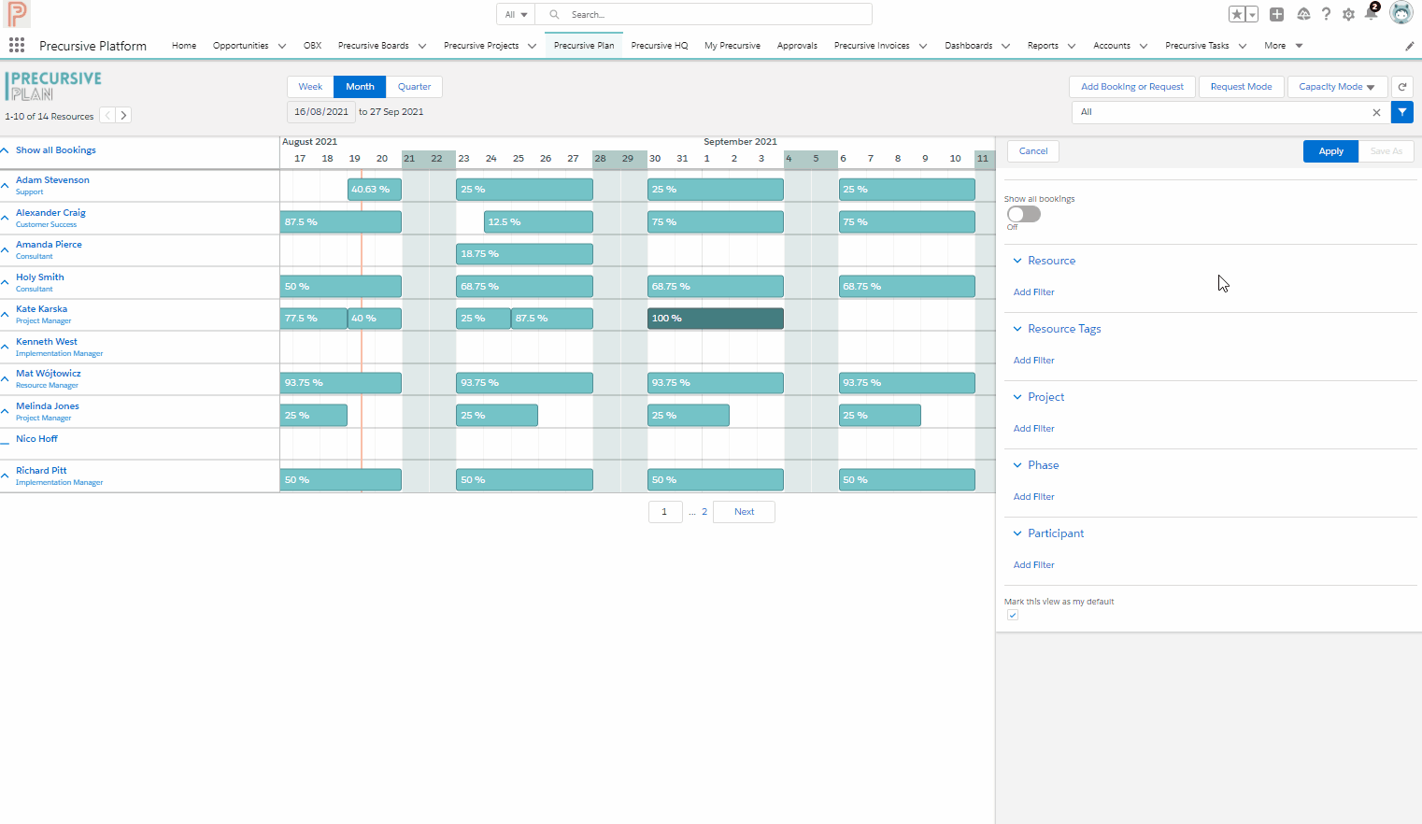Screen dimensions: 1422x824
Task: Click the current page number 1 box
Action: (665, 512)
